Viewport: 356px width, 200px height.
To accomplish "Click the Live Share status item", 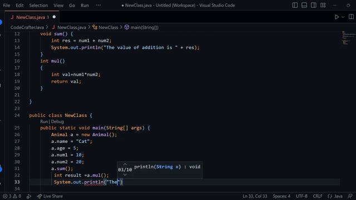I will (x=50, y=196).
